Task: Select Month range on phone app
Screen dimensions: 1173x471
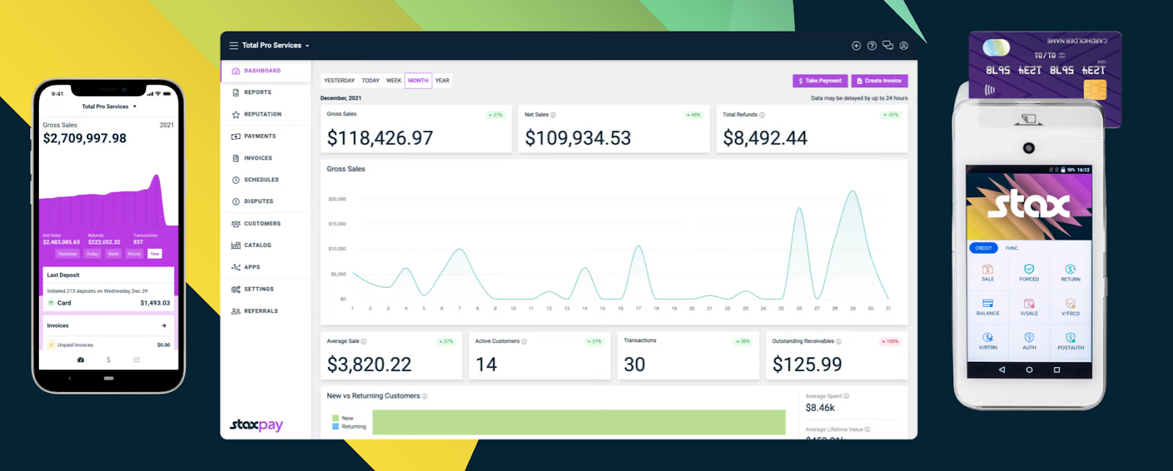Action: 134,254
